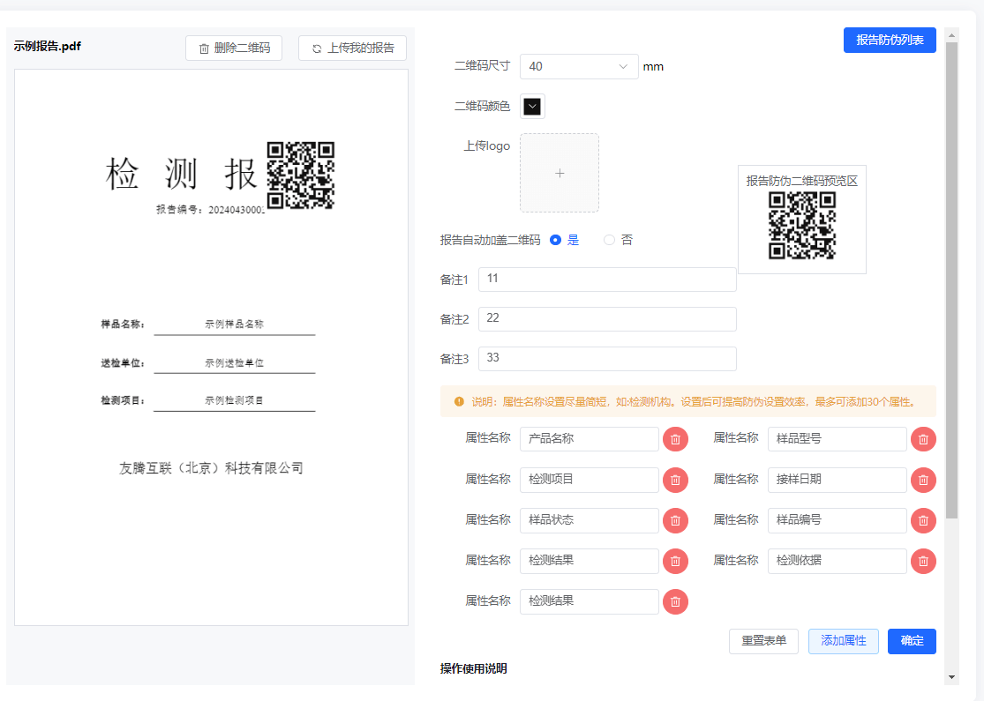
Task: Click the vertical scrollbar thumb
Action: pos(951,280)
